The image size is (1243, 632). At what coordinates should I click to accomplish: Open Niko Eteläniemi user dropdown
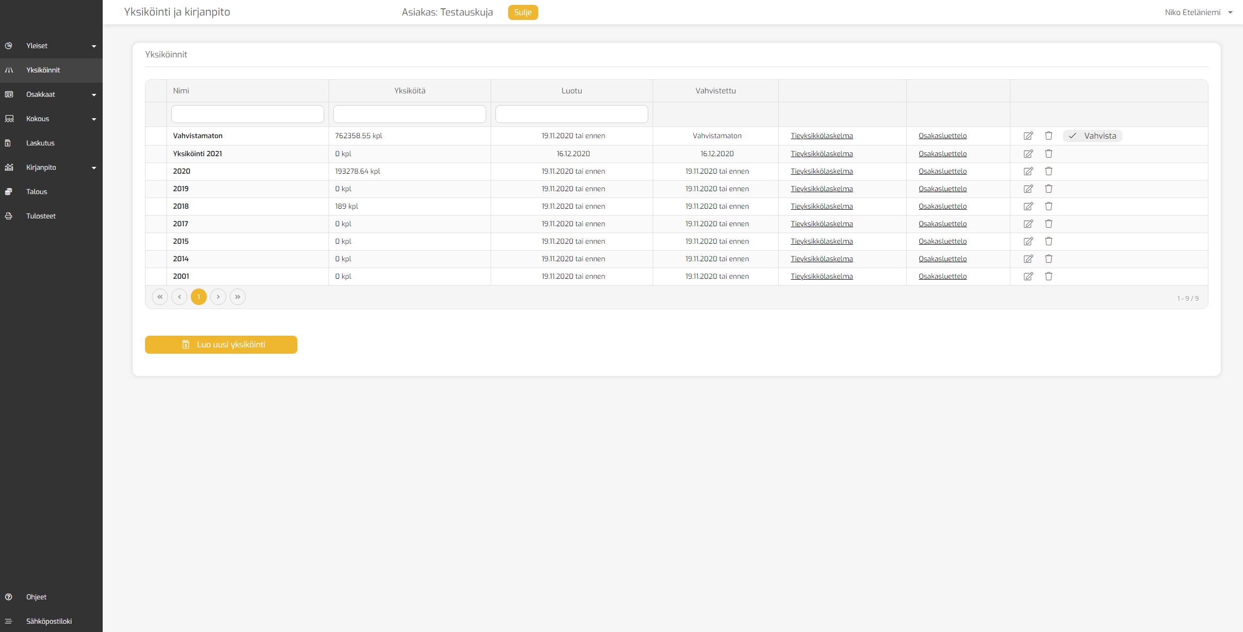[x=1198, y=13]
